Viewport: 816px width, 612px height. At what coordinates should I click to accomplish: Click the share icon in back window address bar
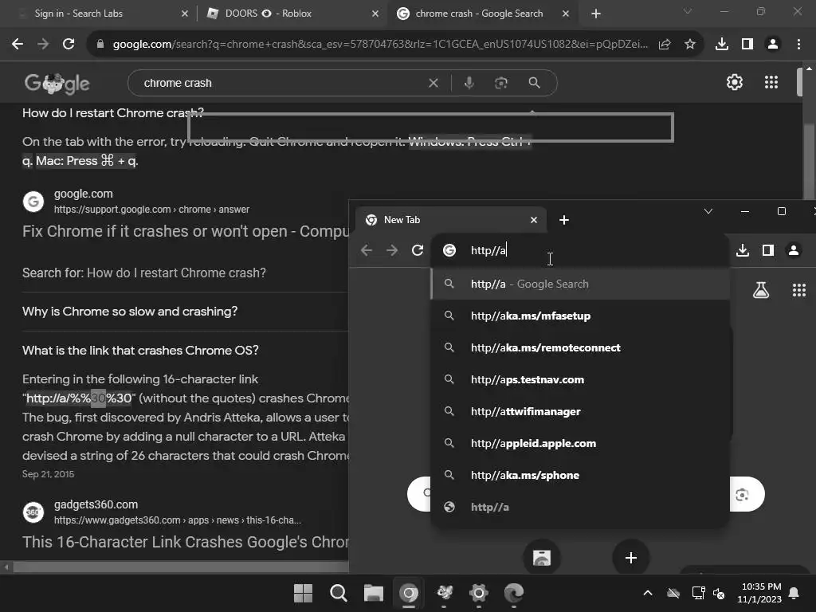pyautogui.click(x=665, y=45)
